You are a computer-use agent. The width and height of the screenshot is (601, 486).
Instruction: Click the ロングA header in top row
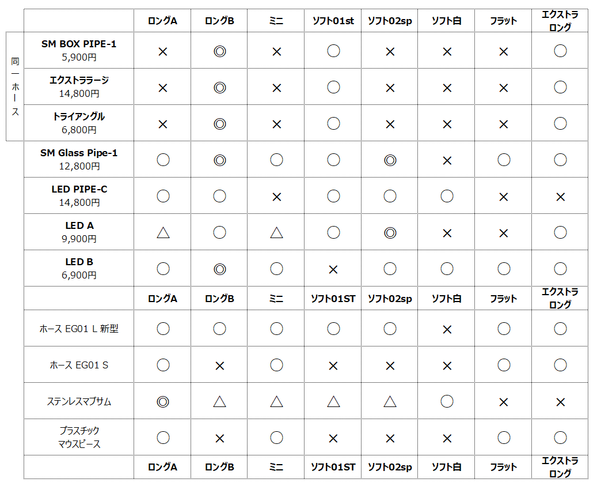(x=162, y=21)
